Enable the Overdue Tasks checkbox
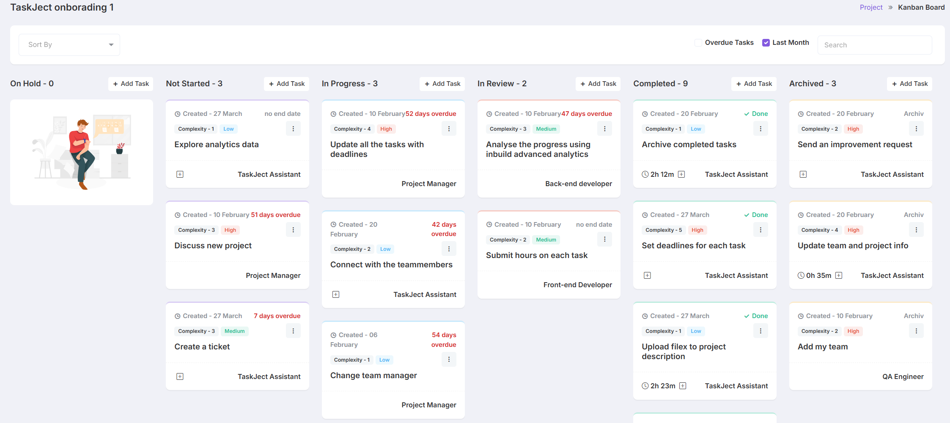This screenshot has width=950, height=423. pos(698,43)
